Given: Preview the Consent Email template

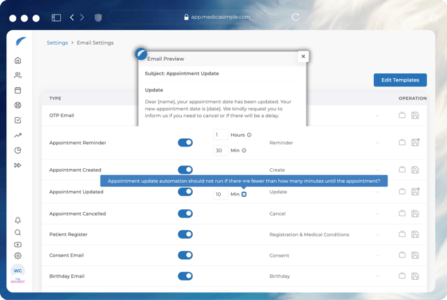Looking at the screenshot, I should coord(402,255).
